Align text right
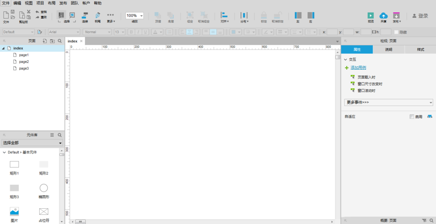Image resolution: width=436 pixels, height=224 pixels. coord(196,32)
